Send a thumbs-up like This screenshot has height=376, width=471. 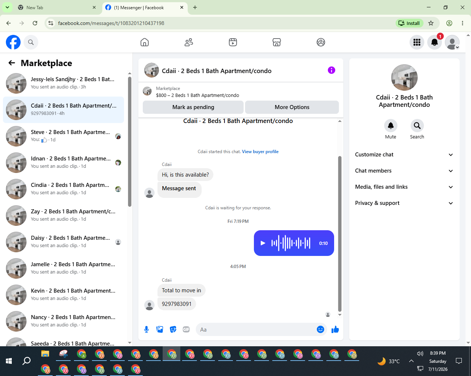click(335, 329)
